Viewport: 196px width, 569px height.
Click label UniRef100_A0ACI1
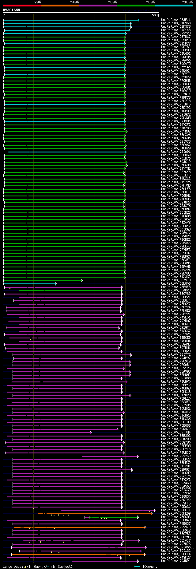tap(176, 510)
